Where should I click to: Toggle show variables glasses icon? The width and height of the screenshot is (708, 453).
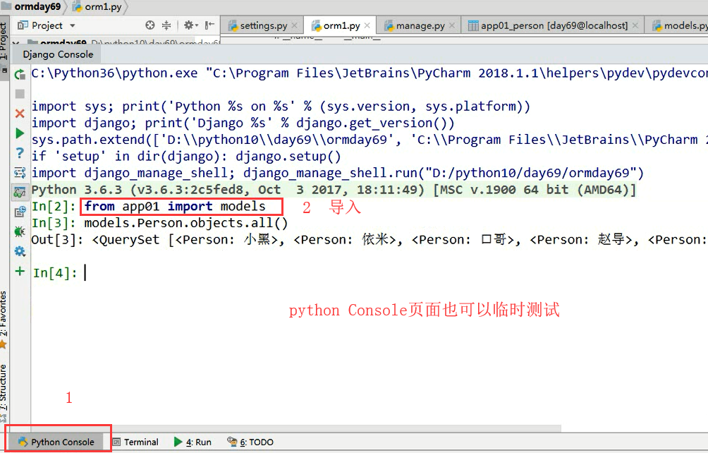(20, 193)
